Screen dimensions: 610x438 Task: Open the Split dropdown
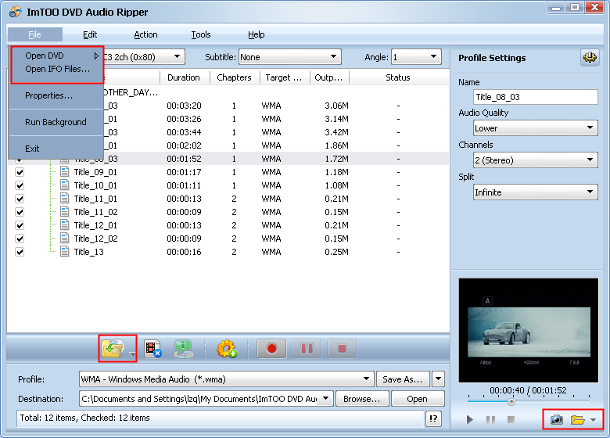coord(535,192)
